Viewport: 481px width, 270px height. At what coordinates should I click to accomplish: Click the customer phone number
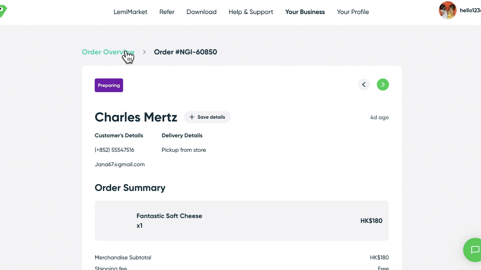[115, 150]
